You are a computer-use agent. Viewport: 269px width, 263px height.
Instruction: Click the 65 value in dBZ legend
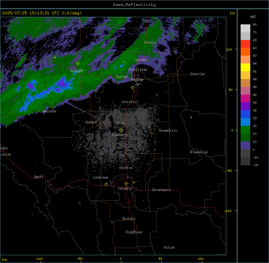pyautogui.click(x=255, y=40)
